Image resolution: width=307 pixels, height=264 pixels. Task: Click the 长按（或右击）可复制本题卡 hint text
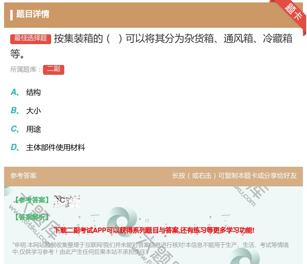pyautogui.click(x=235, y=175)
